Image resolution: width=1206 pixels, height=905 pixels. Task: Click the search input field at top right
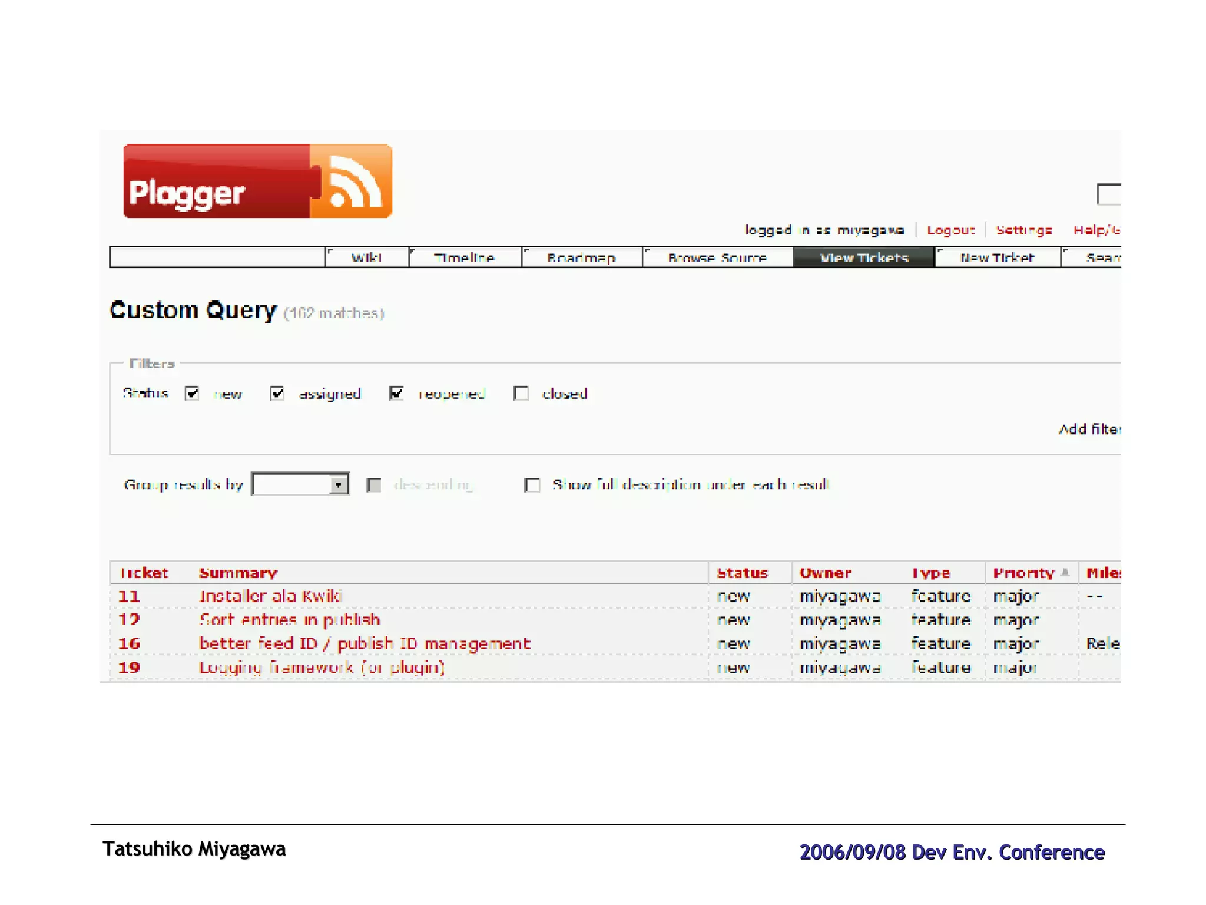(x=1109, y=194)
